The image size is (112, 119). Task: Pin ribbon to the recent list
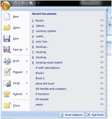(102, 25)
